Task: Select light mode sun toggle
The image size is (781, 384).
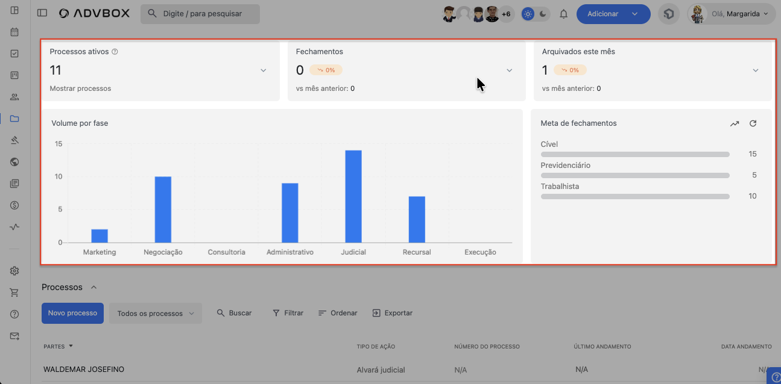Action: [x=528, y=14]
